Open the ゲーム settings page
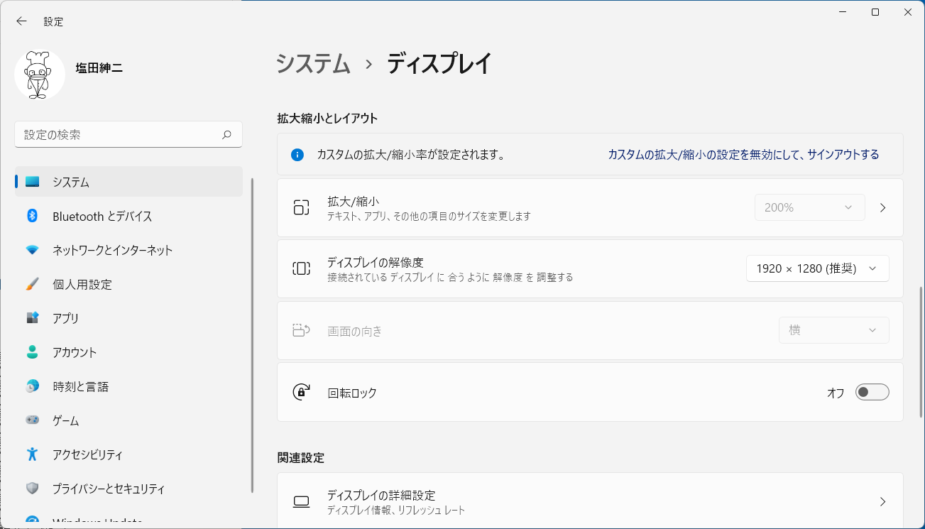Screen dimensions: 925x529 [128, 420]
